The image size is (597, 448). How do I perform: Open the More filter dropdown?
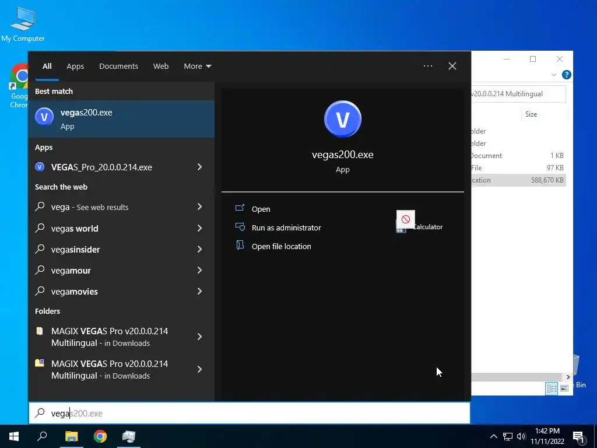click(x=197, y=66)
